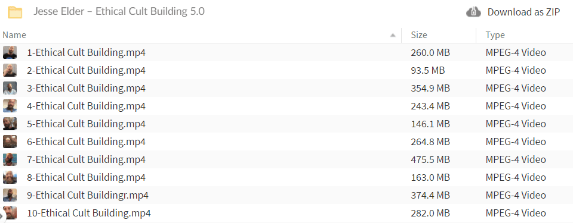Sort by the Name column header
This screenshot has width=573, height=223.
pyautogui.click(x=14, y=35)
